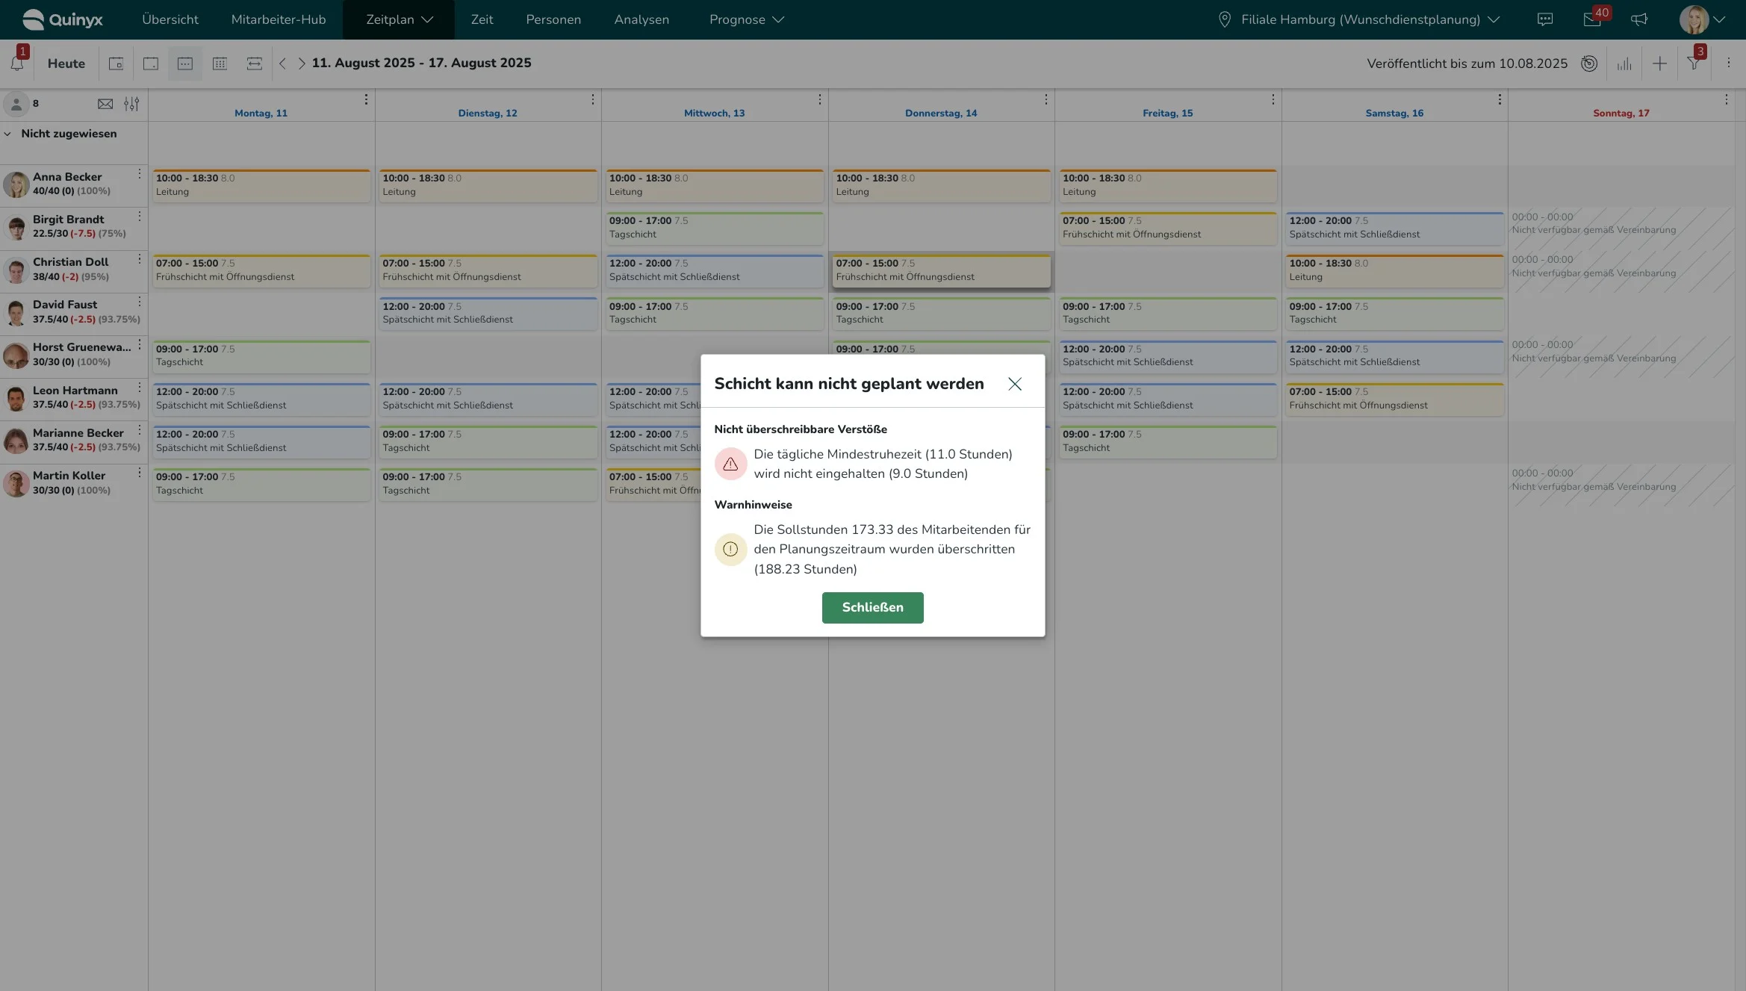The image size is (1746, 991).
Task: Click the Heute button
Action: [x=66, y=64]
